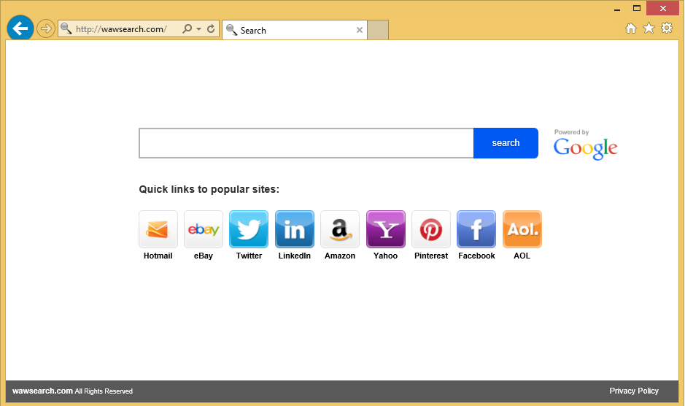Open the Hotmail quick link icon
The height and width of the screenshot is (406, 685).
coord(158,229)
